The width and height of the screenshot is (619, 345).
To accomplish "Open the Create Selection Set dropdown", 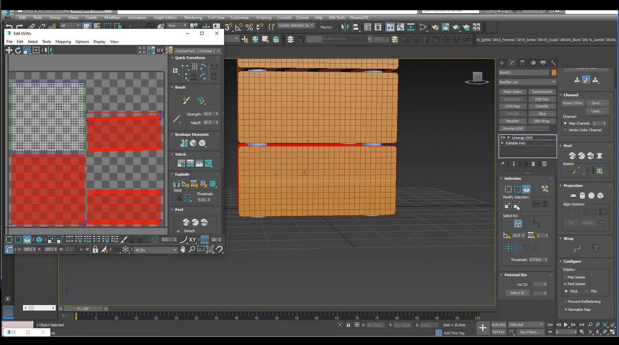I will (x=296, y=25).
